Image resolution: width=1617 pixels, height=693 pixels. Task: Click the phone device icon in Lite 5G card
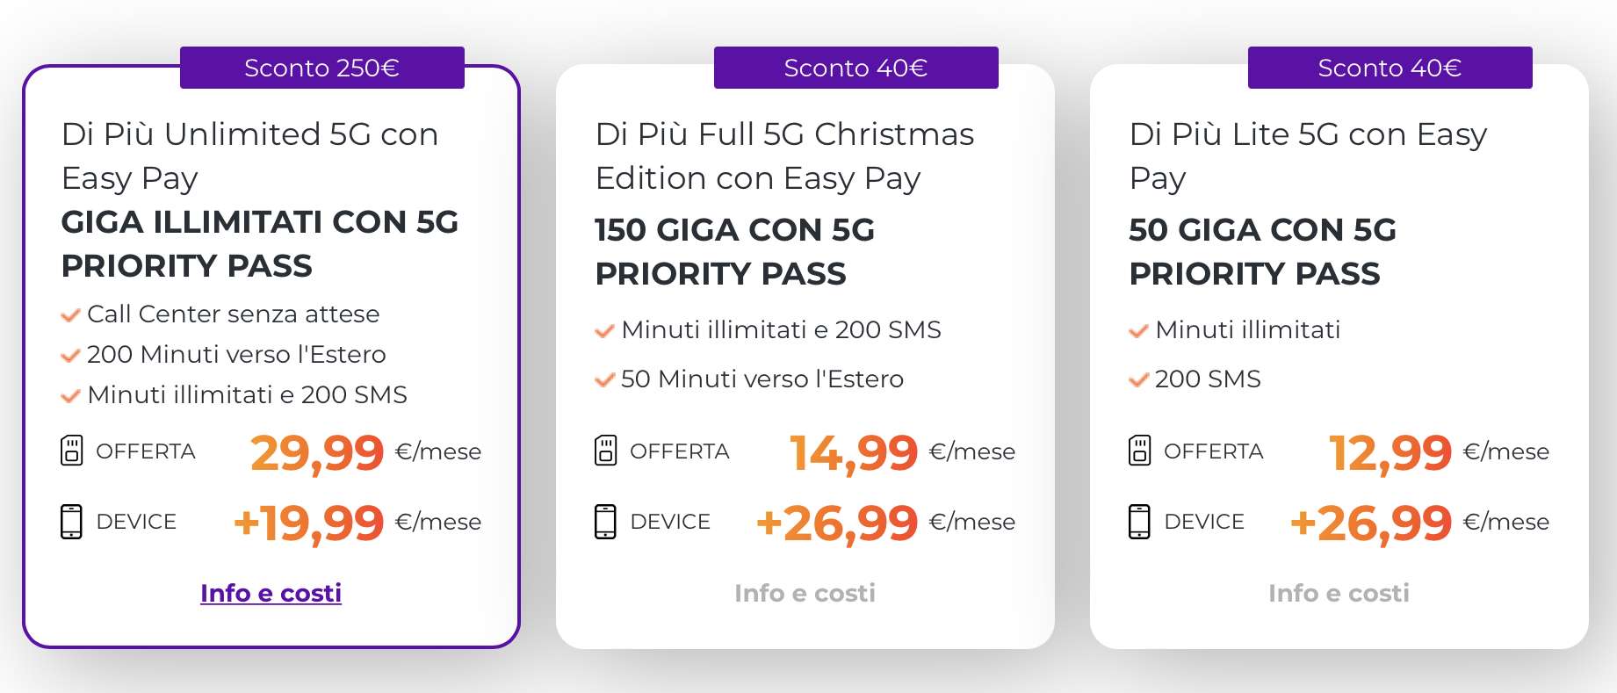(x=1139, y=522)
